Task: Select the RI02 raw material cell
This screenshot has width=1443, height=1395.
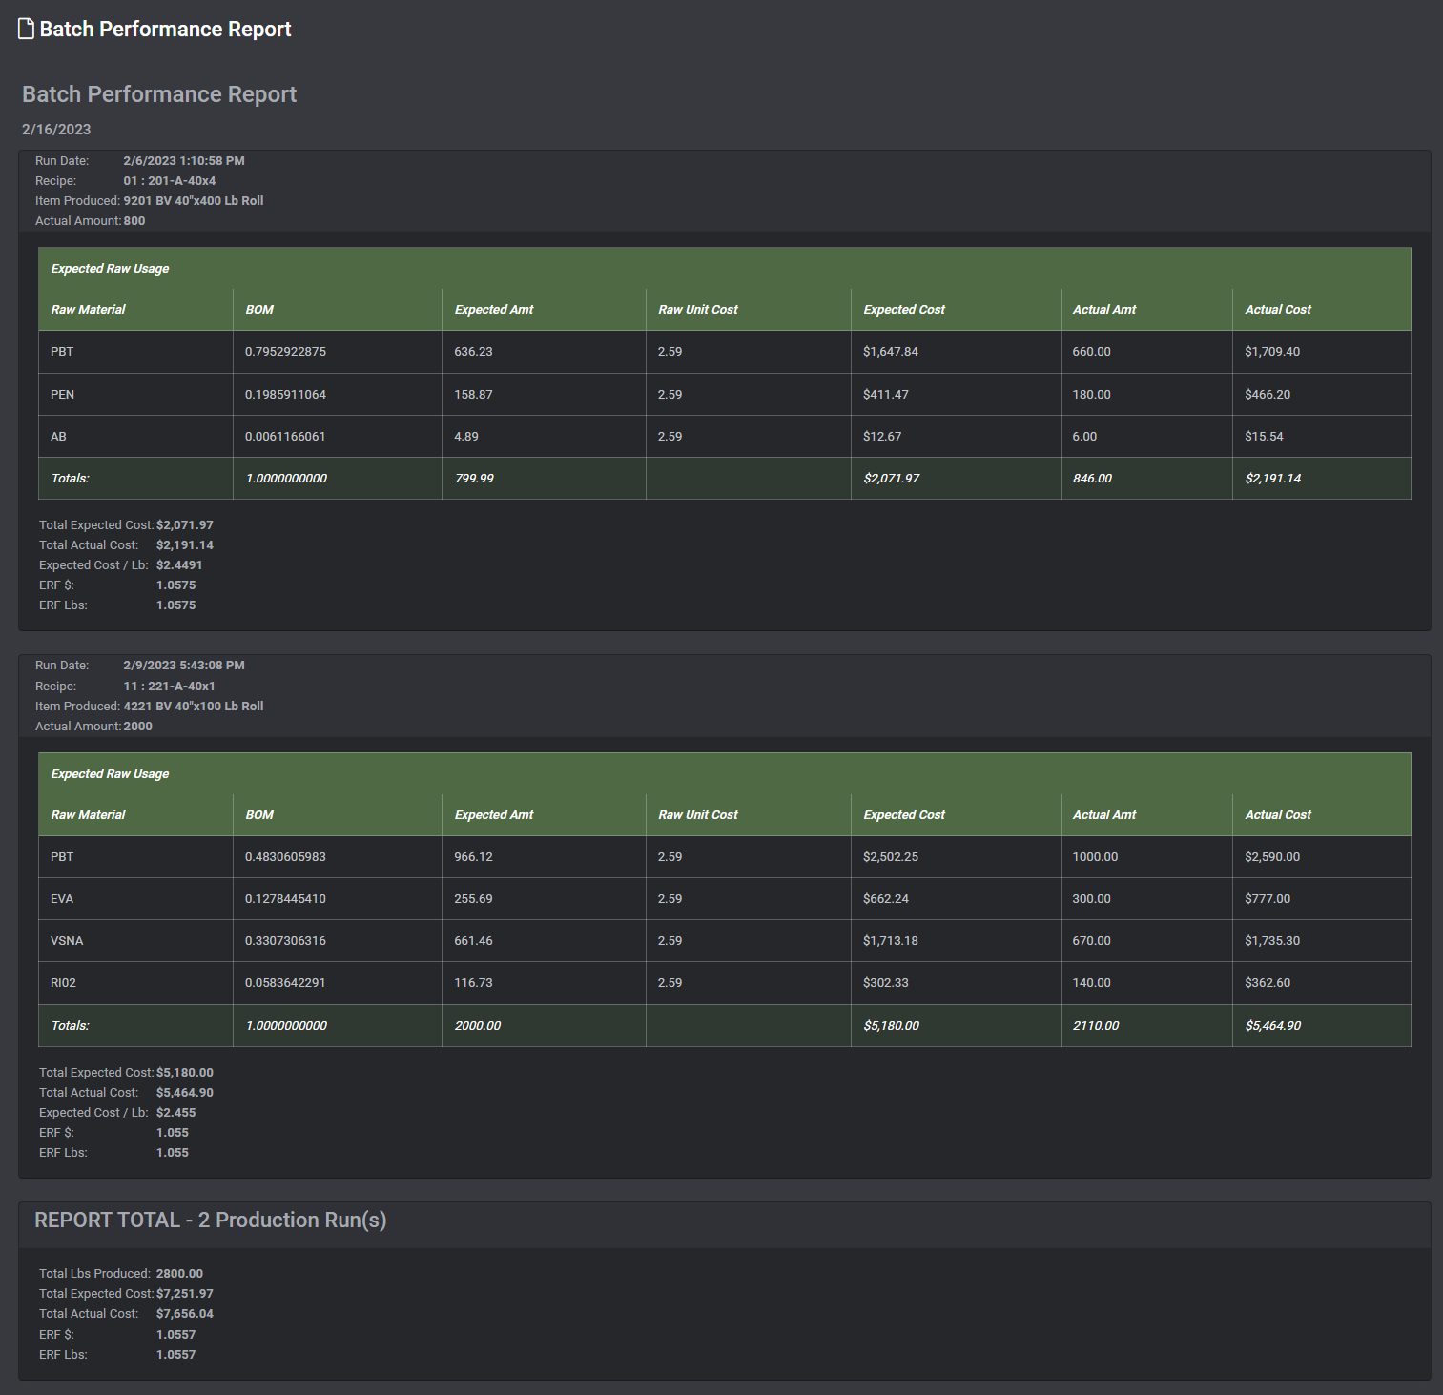Action: (63, 983)
